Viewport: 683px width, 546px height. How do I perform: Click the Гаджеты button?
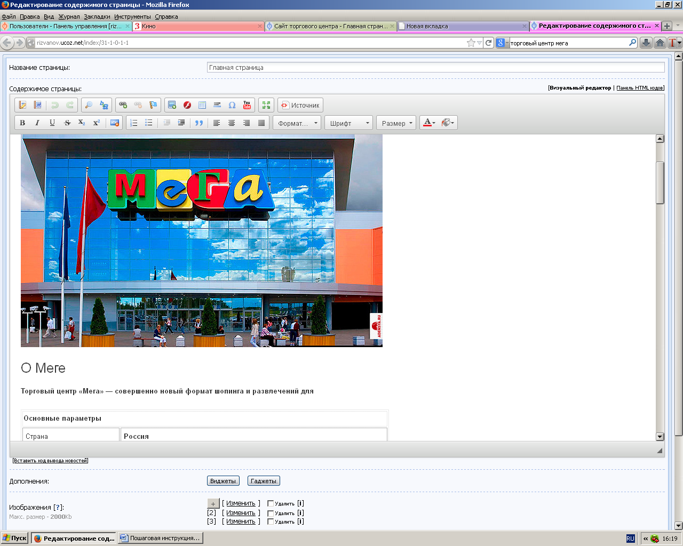264,481
